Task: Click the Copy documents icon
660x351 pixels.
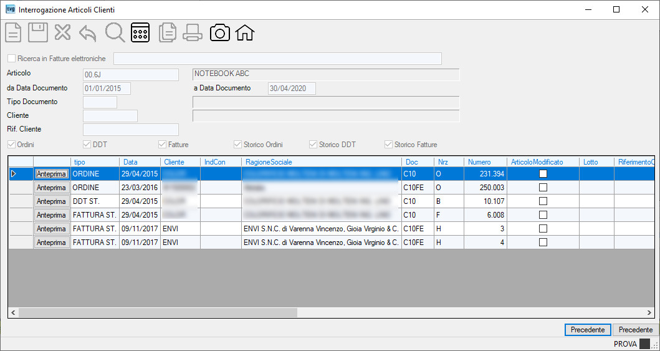Action: pos(168,32)
